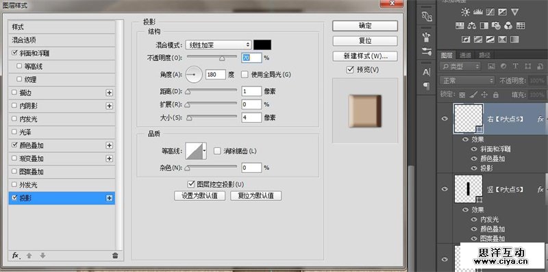Enable 纹理 checkbox
The width and height of the screenshot is (548, 272).
tap(19, 79)
